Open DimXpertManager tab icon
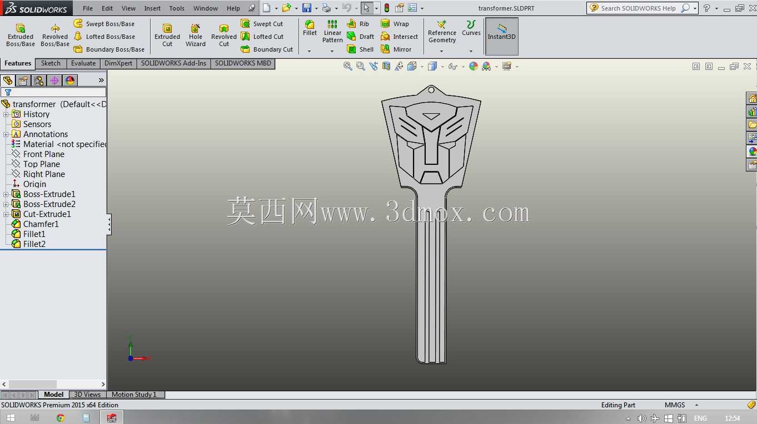The height and width of the screenshot is (424, 757). coord(54,80)
